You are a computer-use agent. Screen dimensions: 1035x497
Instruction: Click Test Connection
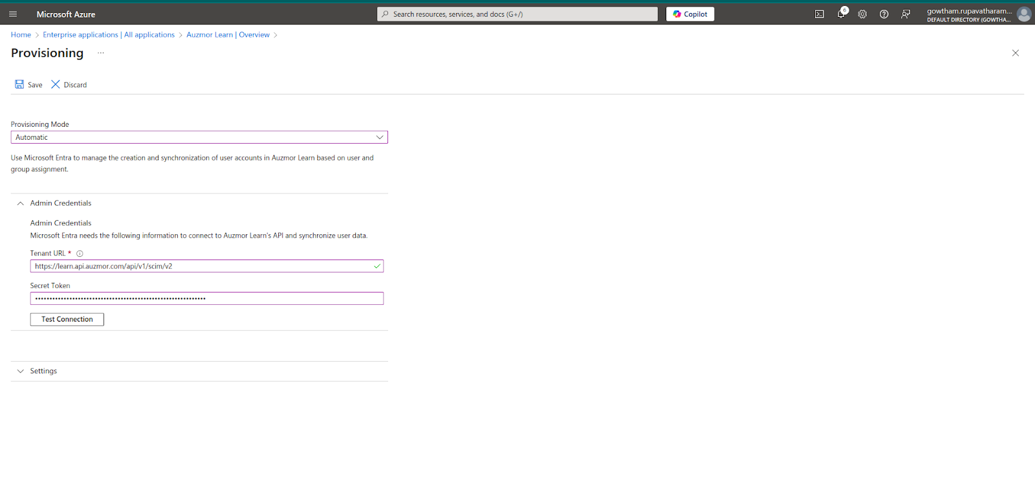(67, 319)
